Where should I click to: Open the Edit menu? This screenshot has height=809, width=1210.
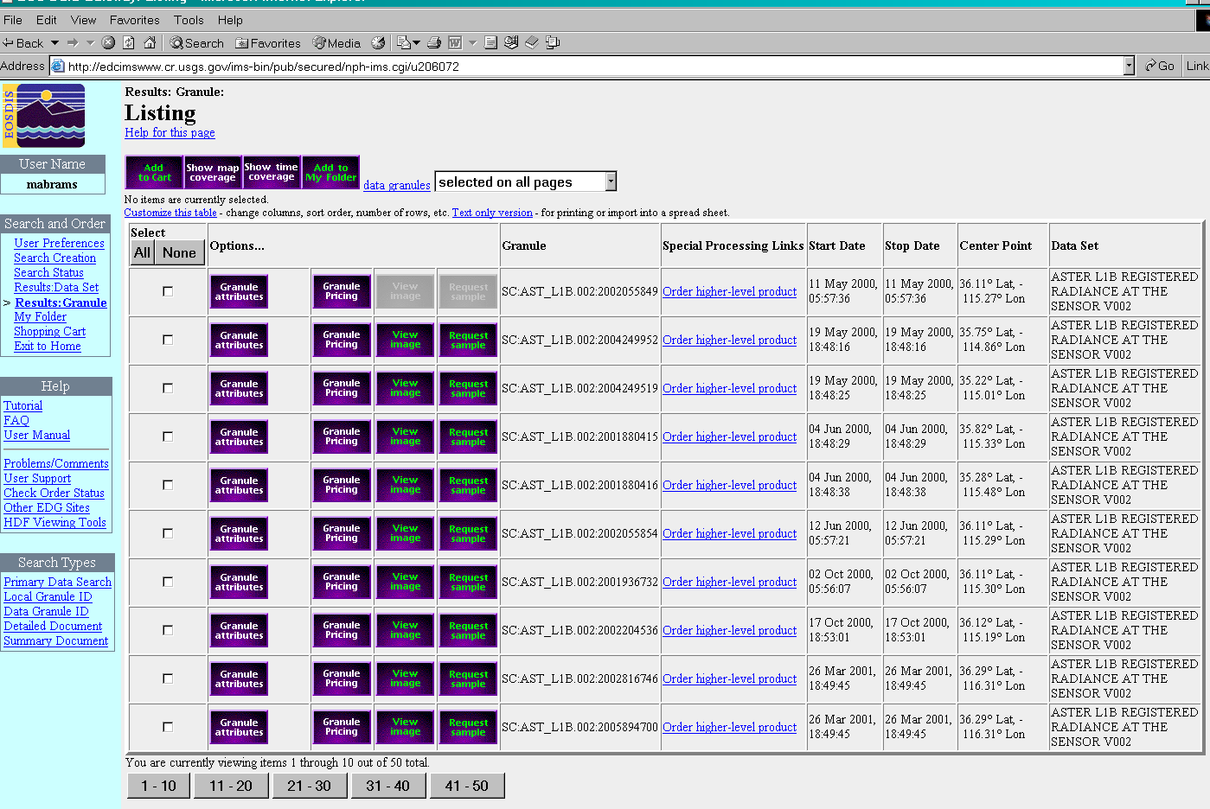[47, 19]
